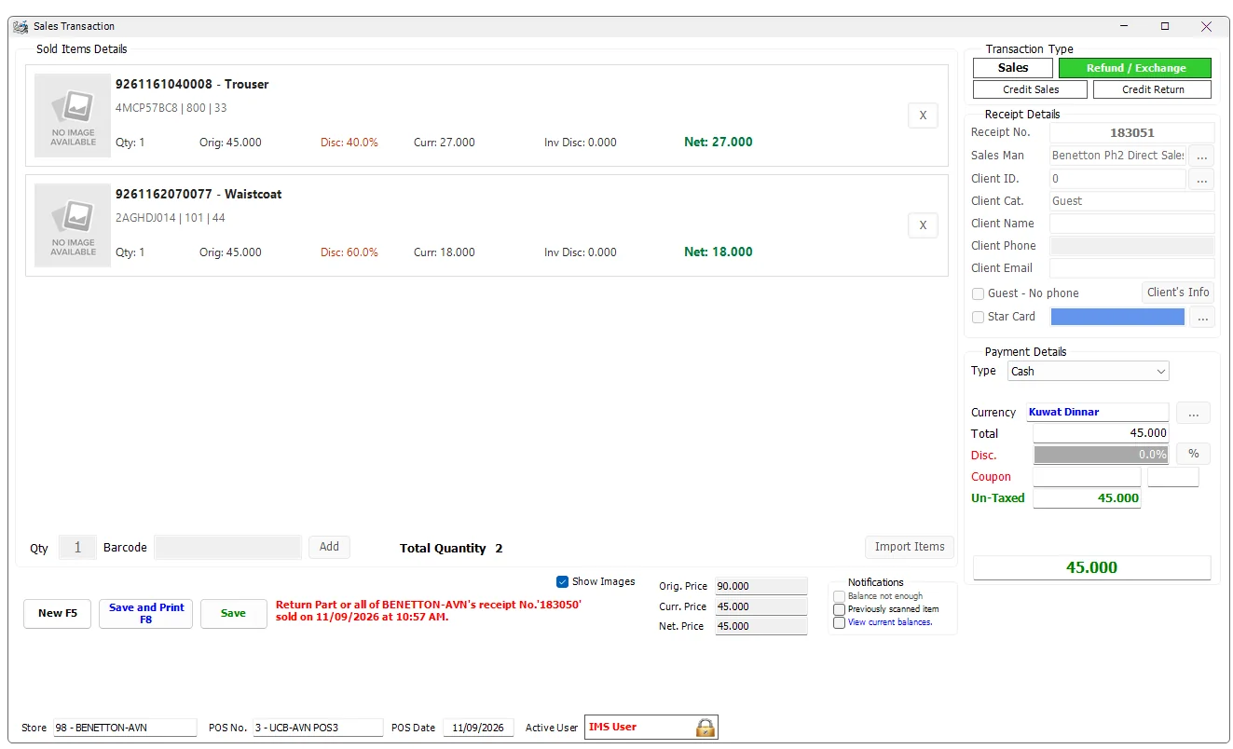
Task: Click the Un-Taxed amount field
Action: [x=1087, y=498]
